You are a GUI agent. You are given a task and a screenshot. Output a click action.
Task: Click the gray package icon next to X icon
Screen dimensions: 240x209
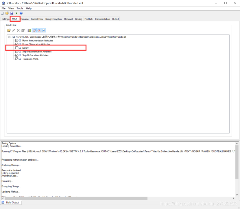23,30
